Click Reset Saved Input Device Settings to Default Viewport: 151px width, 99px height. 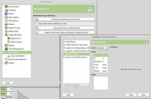pyautogui.click(x=65, y=33)
